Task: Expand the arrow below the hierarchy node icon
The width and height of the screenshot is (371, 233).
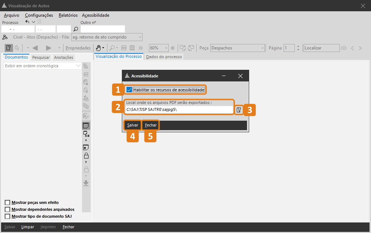Action: pyautogui.click(x=86, y=140)
